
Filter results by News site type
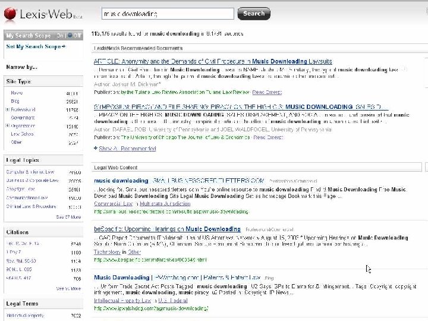click(x=17, y=93)
